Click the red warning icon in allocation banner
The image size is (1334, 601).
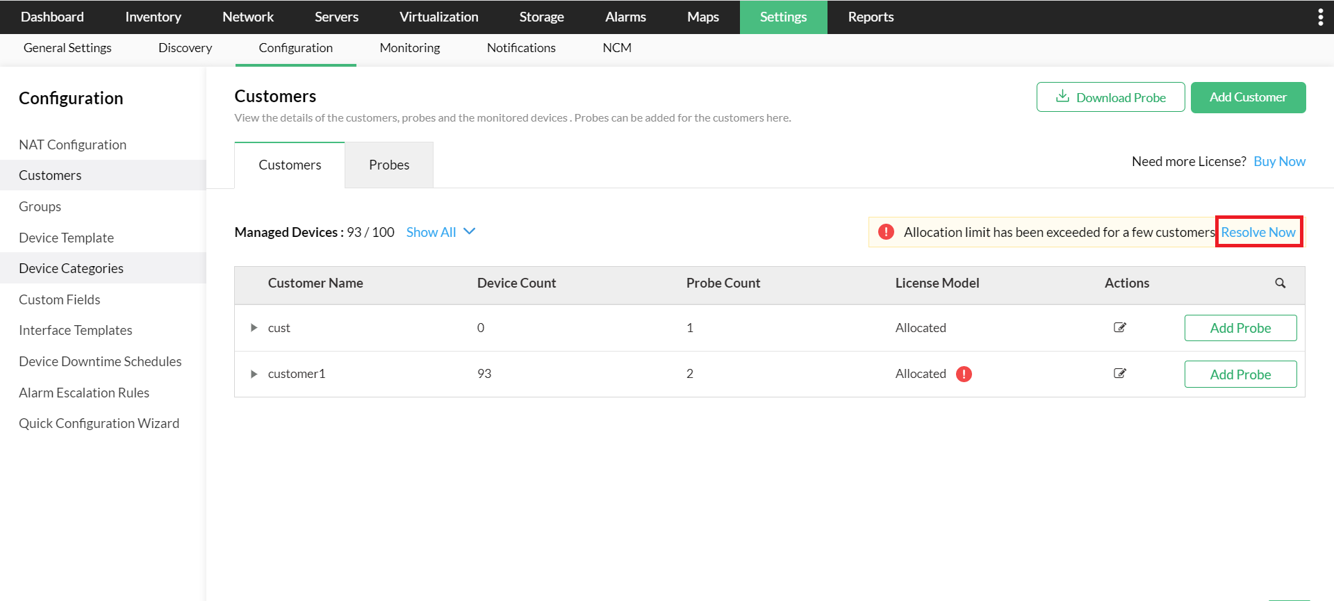[886, 232]
